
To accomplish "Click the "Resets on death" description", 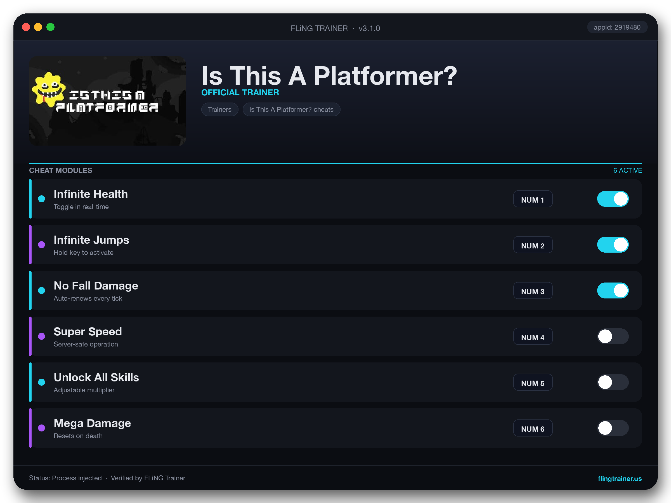I will [x=78, y=436].
